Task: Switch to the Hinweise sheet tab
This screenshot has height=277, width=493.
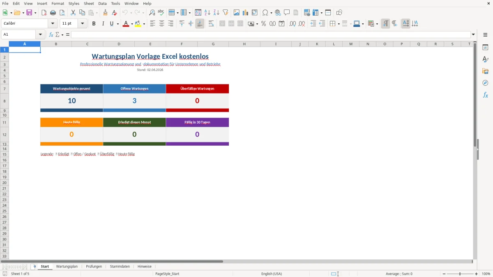Action: [145, 267]
